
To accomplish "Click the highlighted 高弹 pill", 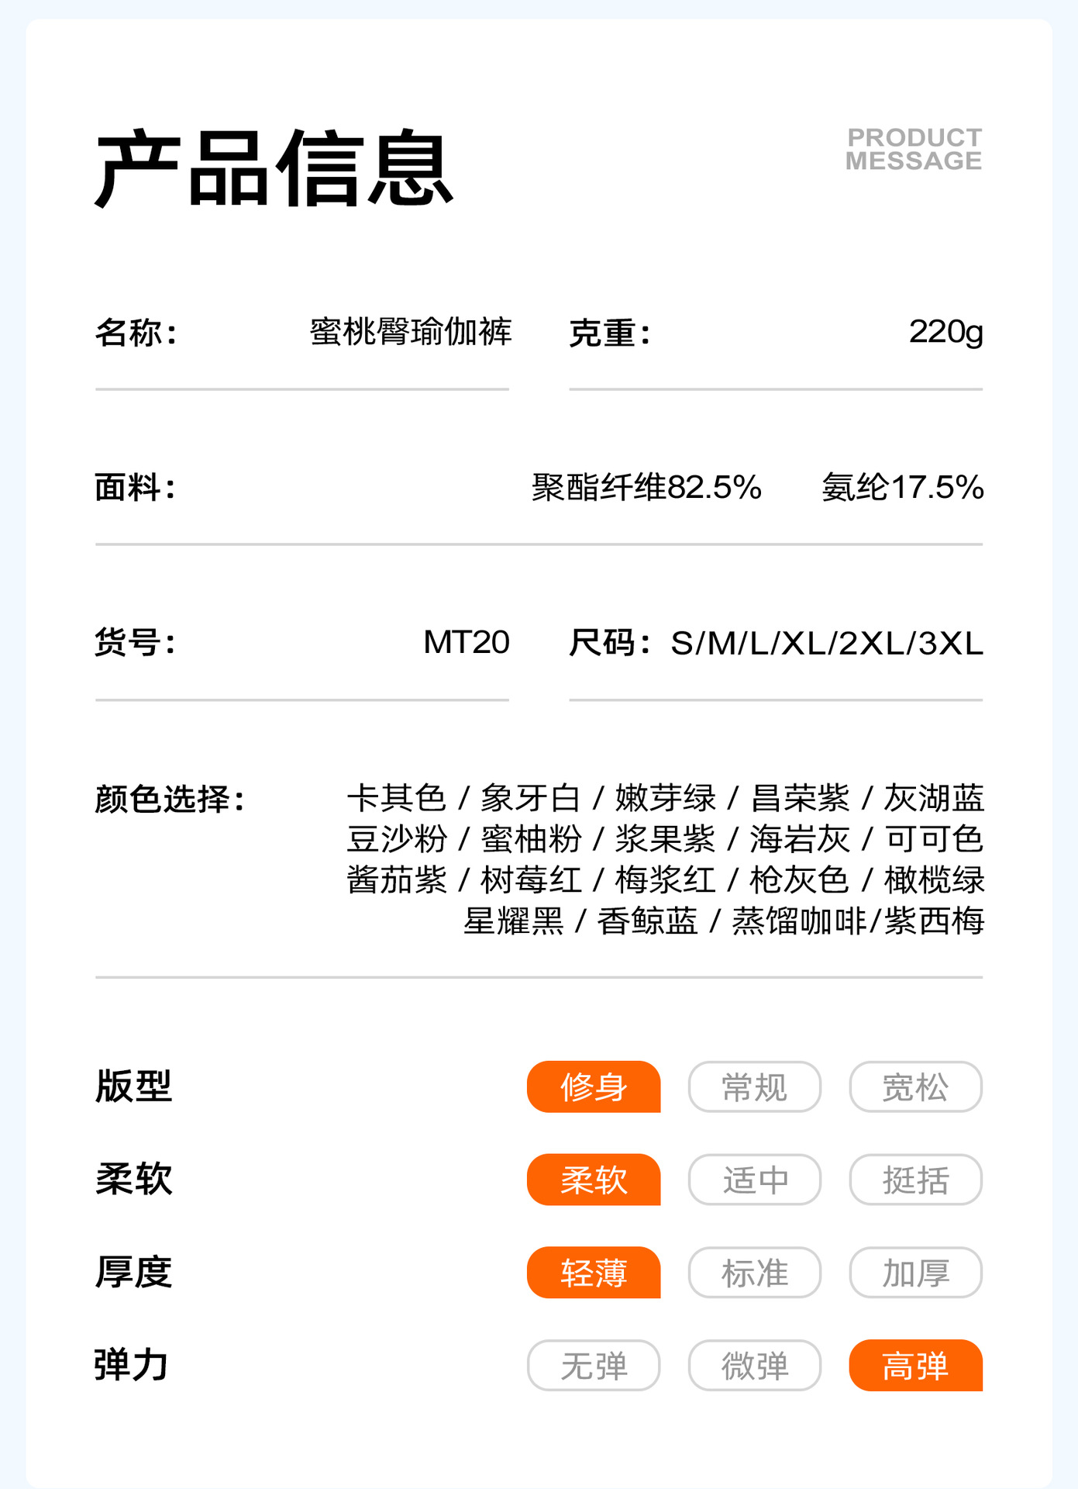I will click(x=915, y=1366).
